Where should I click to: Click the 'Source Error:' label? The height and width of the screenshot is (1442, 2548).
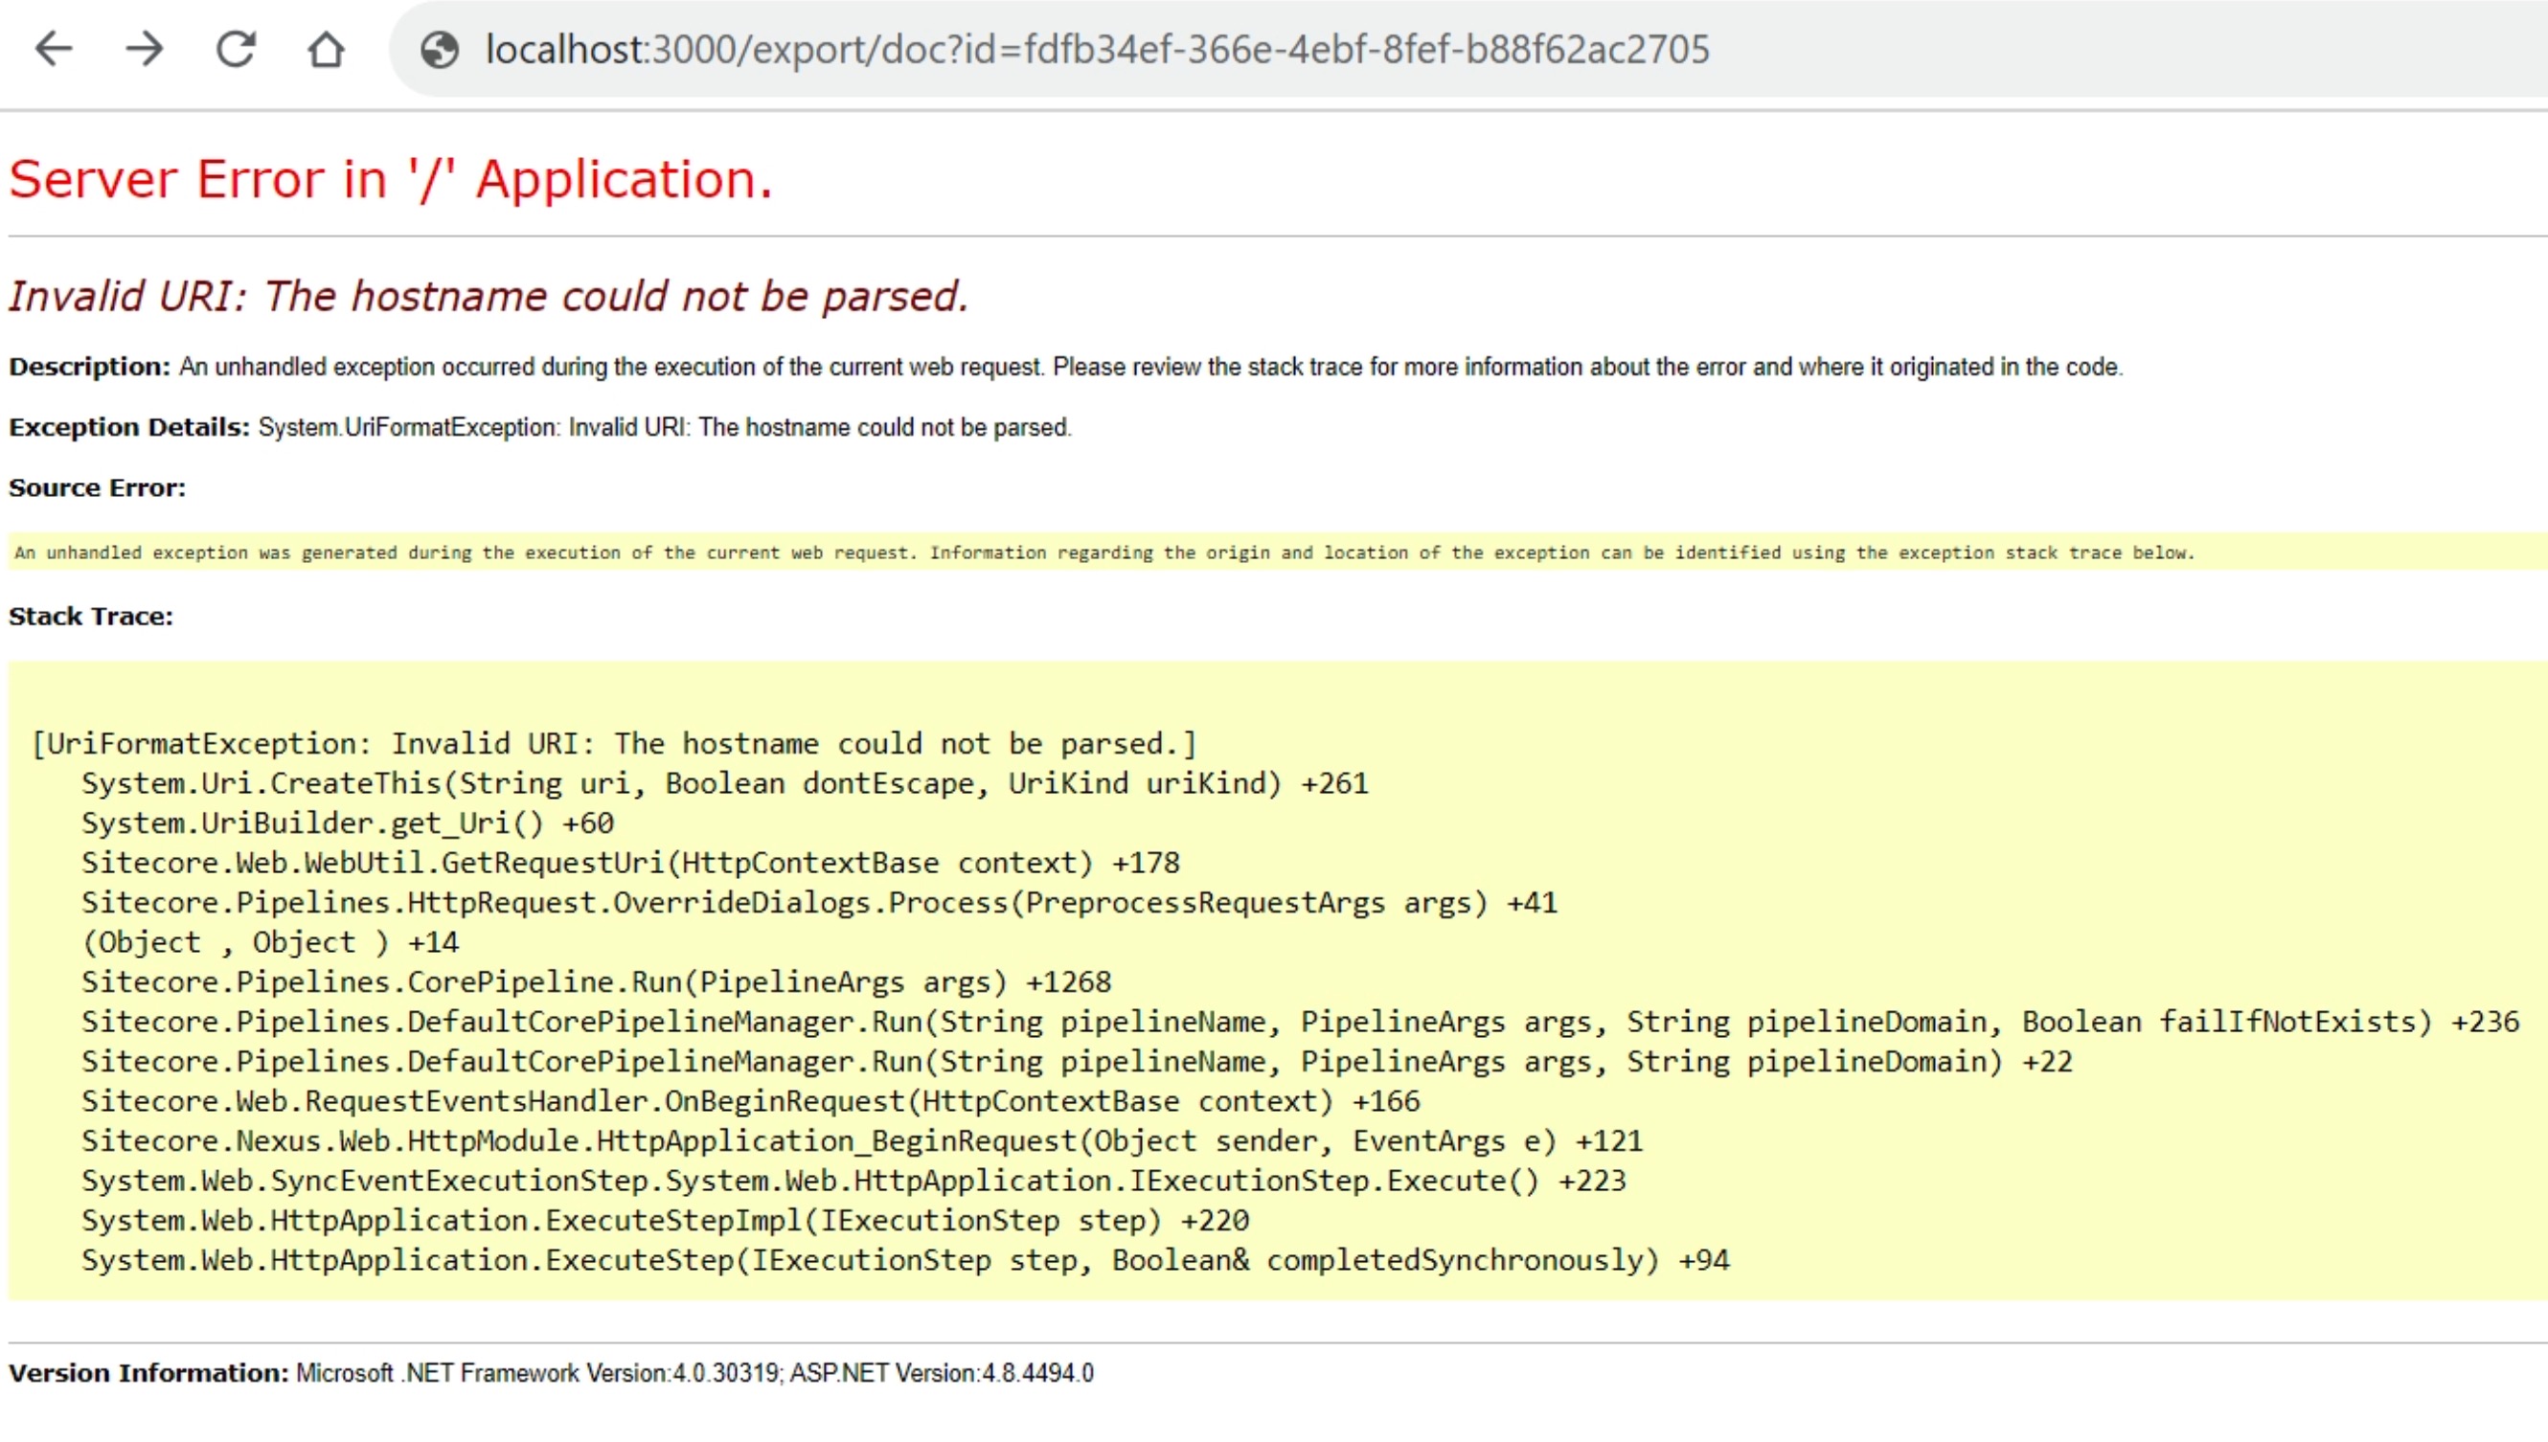pos(97,487)
